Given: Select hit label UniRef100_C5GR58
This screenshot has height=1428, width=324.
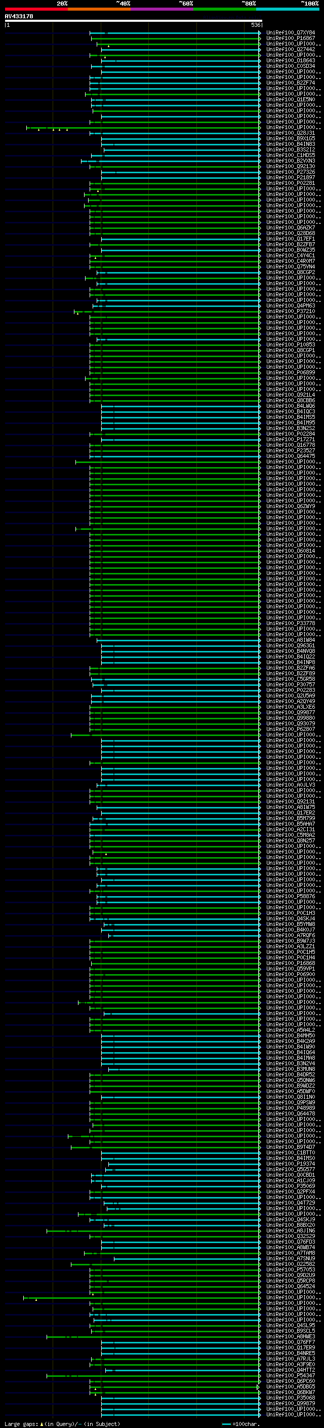Looking at the screenshot, I should pyautogui.click(x=291, y=679).
